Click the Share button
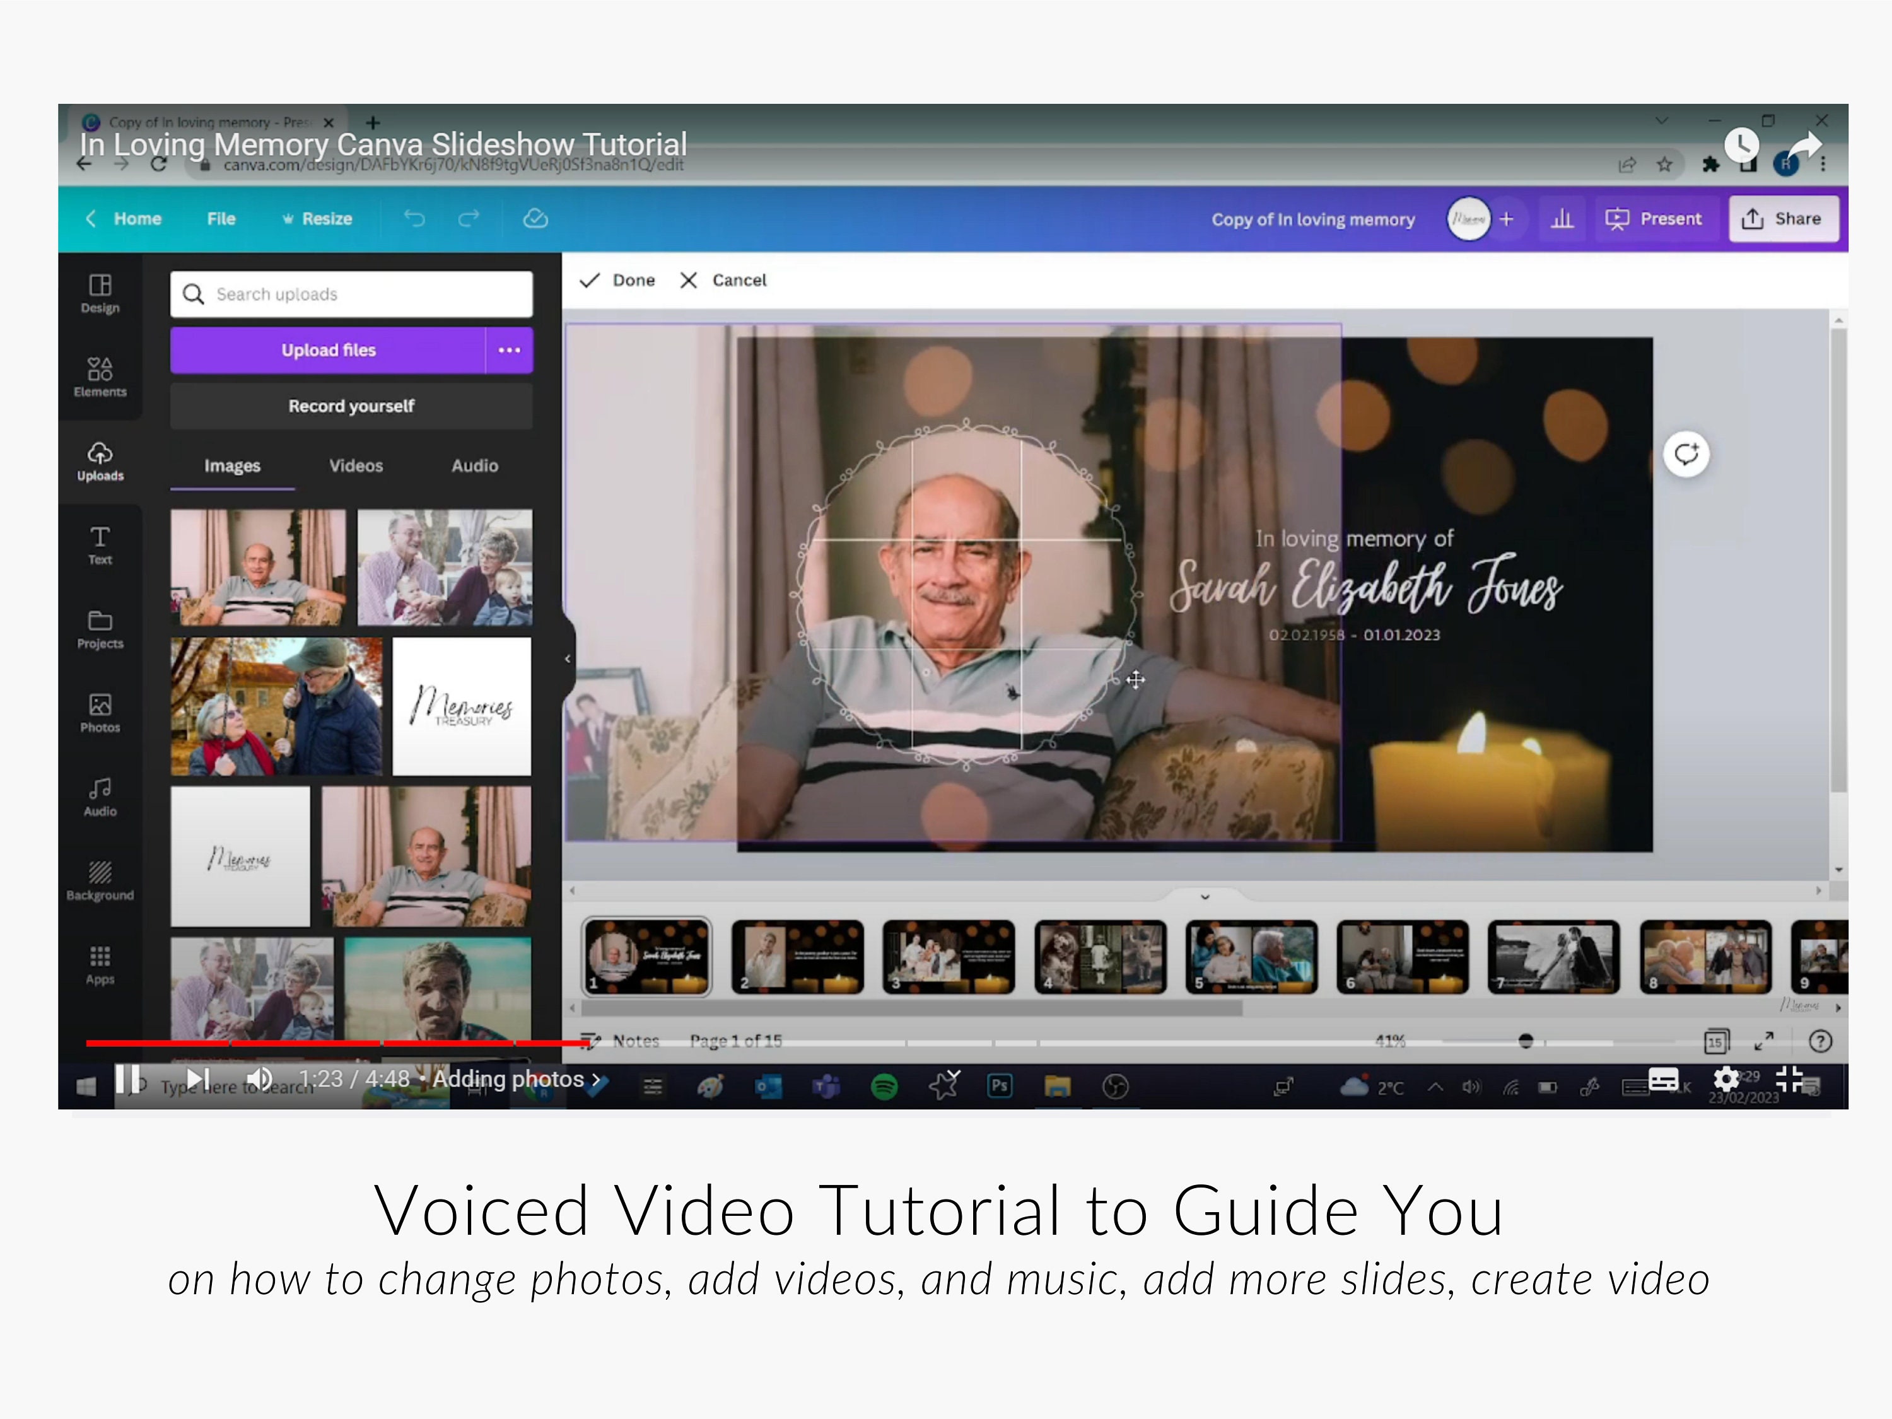 pyautogui.click(x=1782, y=219)
